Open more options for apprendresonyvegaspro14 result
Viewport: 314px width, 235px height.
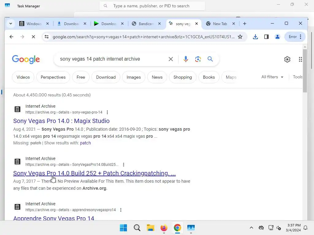click(x=121, y=210)
